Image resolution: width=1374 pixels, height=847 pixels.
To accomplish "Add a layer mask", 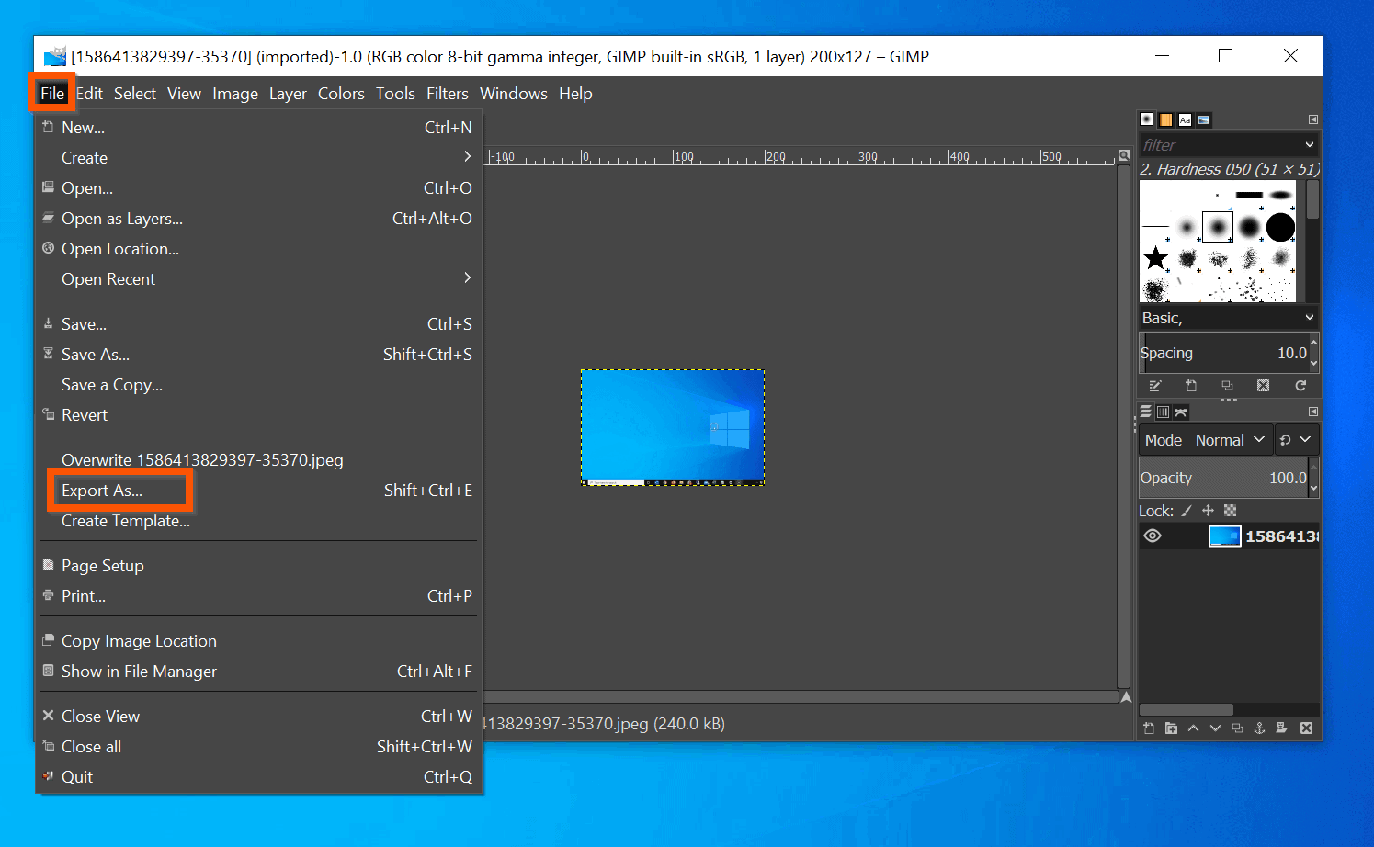I will tap(1282, 728).
